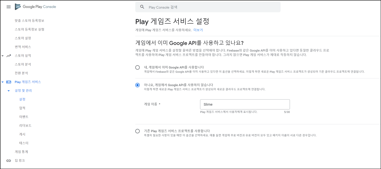
Task: Click the '게임 이름 *' label
Action: click(x=152, y=104)
